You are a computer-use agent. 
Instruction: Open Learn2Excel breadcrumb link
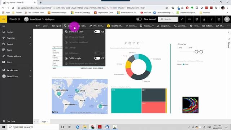pyautogui.click(x=35, y=19)
